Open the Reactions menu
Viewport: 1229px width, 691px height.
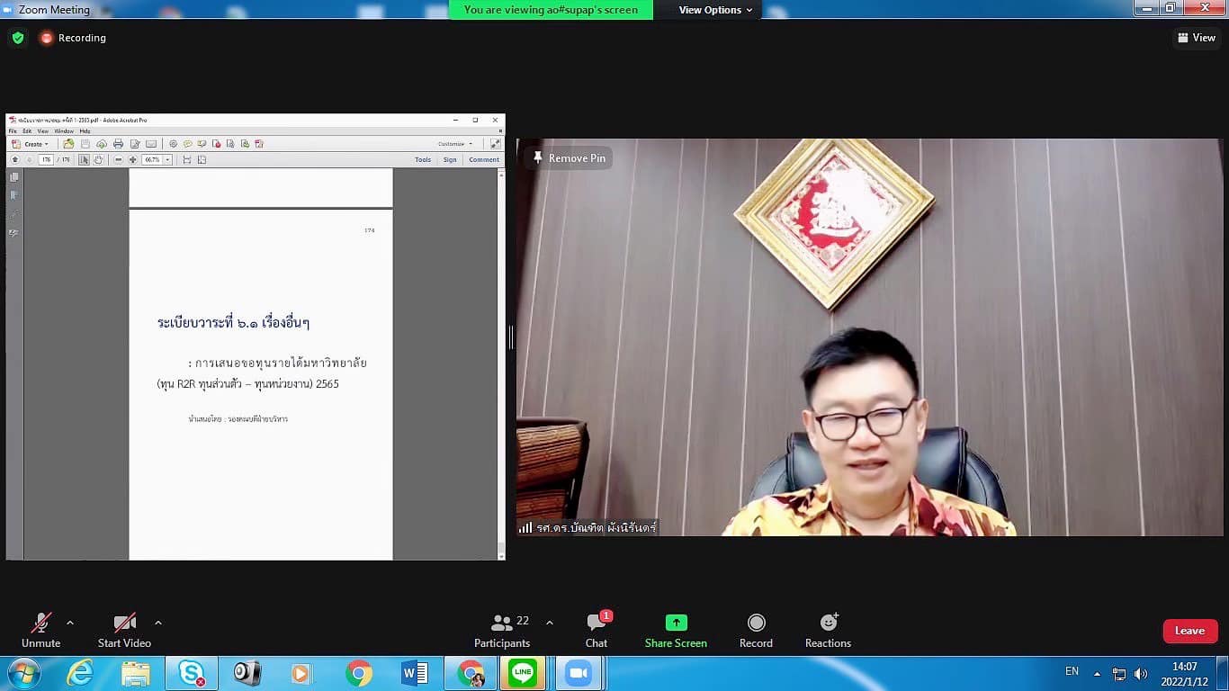(828, 623)
